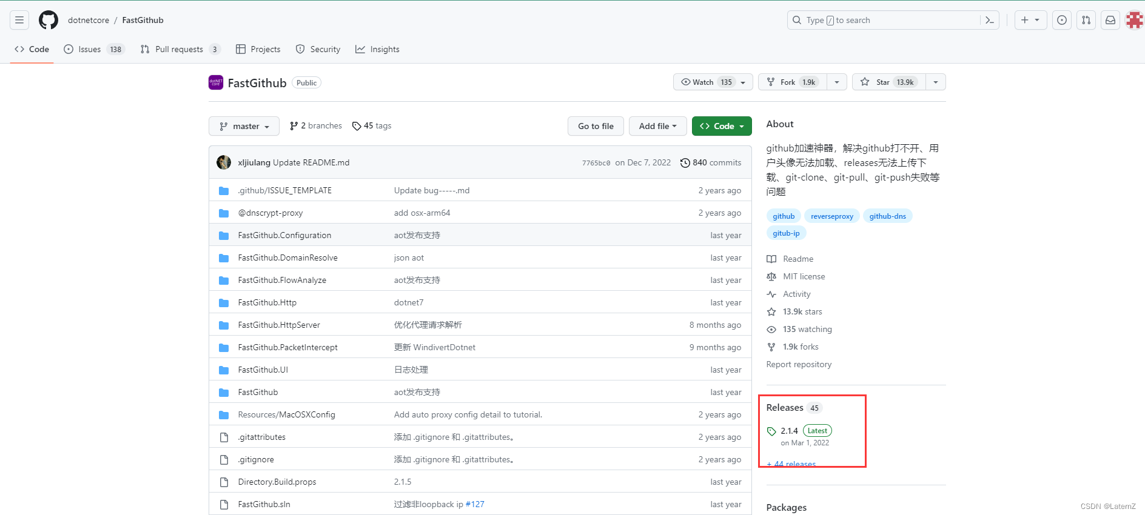Open the #127 issue reference link
The height and width of the screenshot is (515, 1145).
(475, 504)
